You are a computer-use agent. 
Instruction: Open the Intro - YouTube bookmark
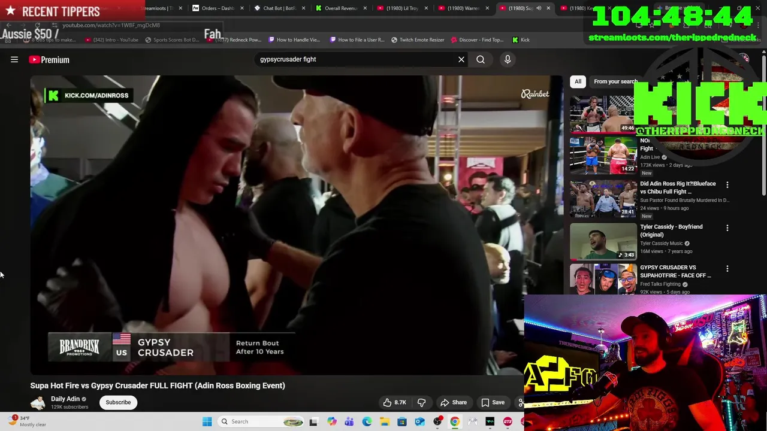click(x=111, y=40)
